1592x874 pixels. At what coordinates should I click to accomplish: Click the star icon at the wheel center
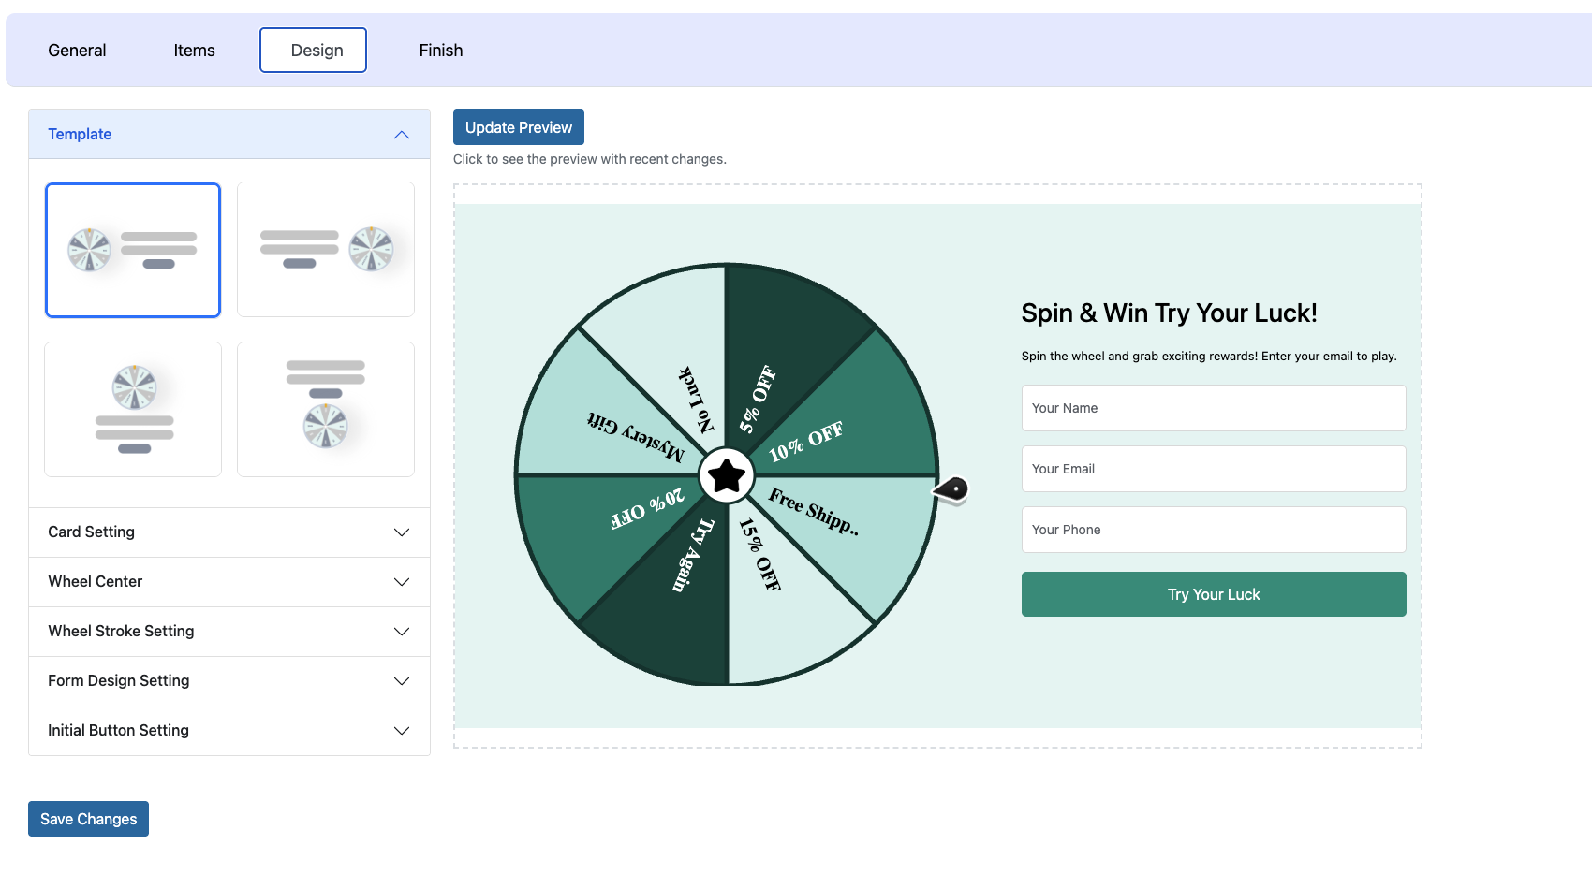click(727, 476)
